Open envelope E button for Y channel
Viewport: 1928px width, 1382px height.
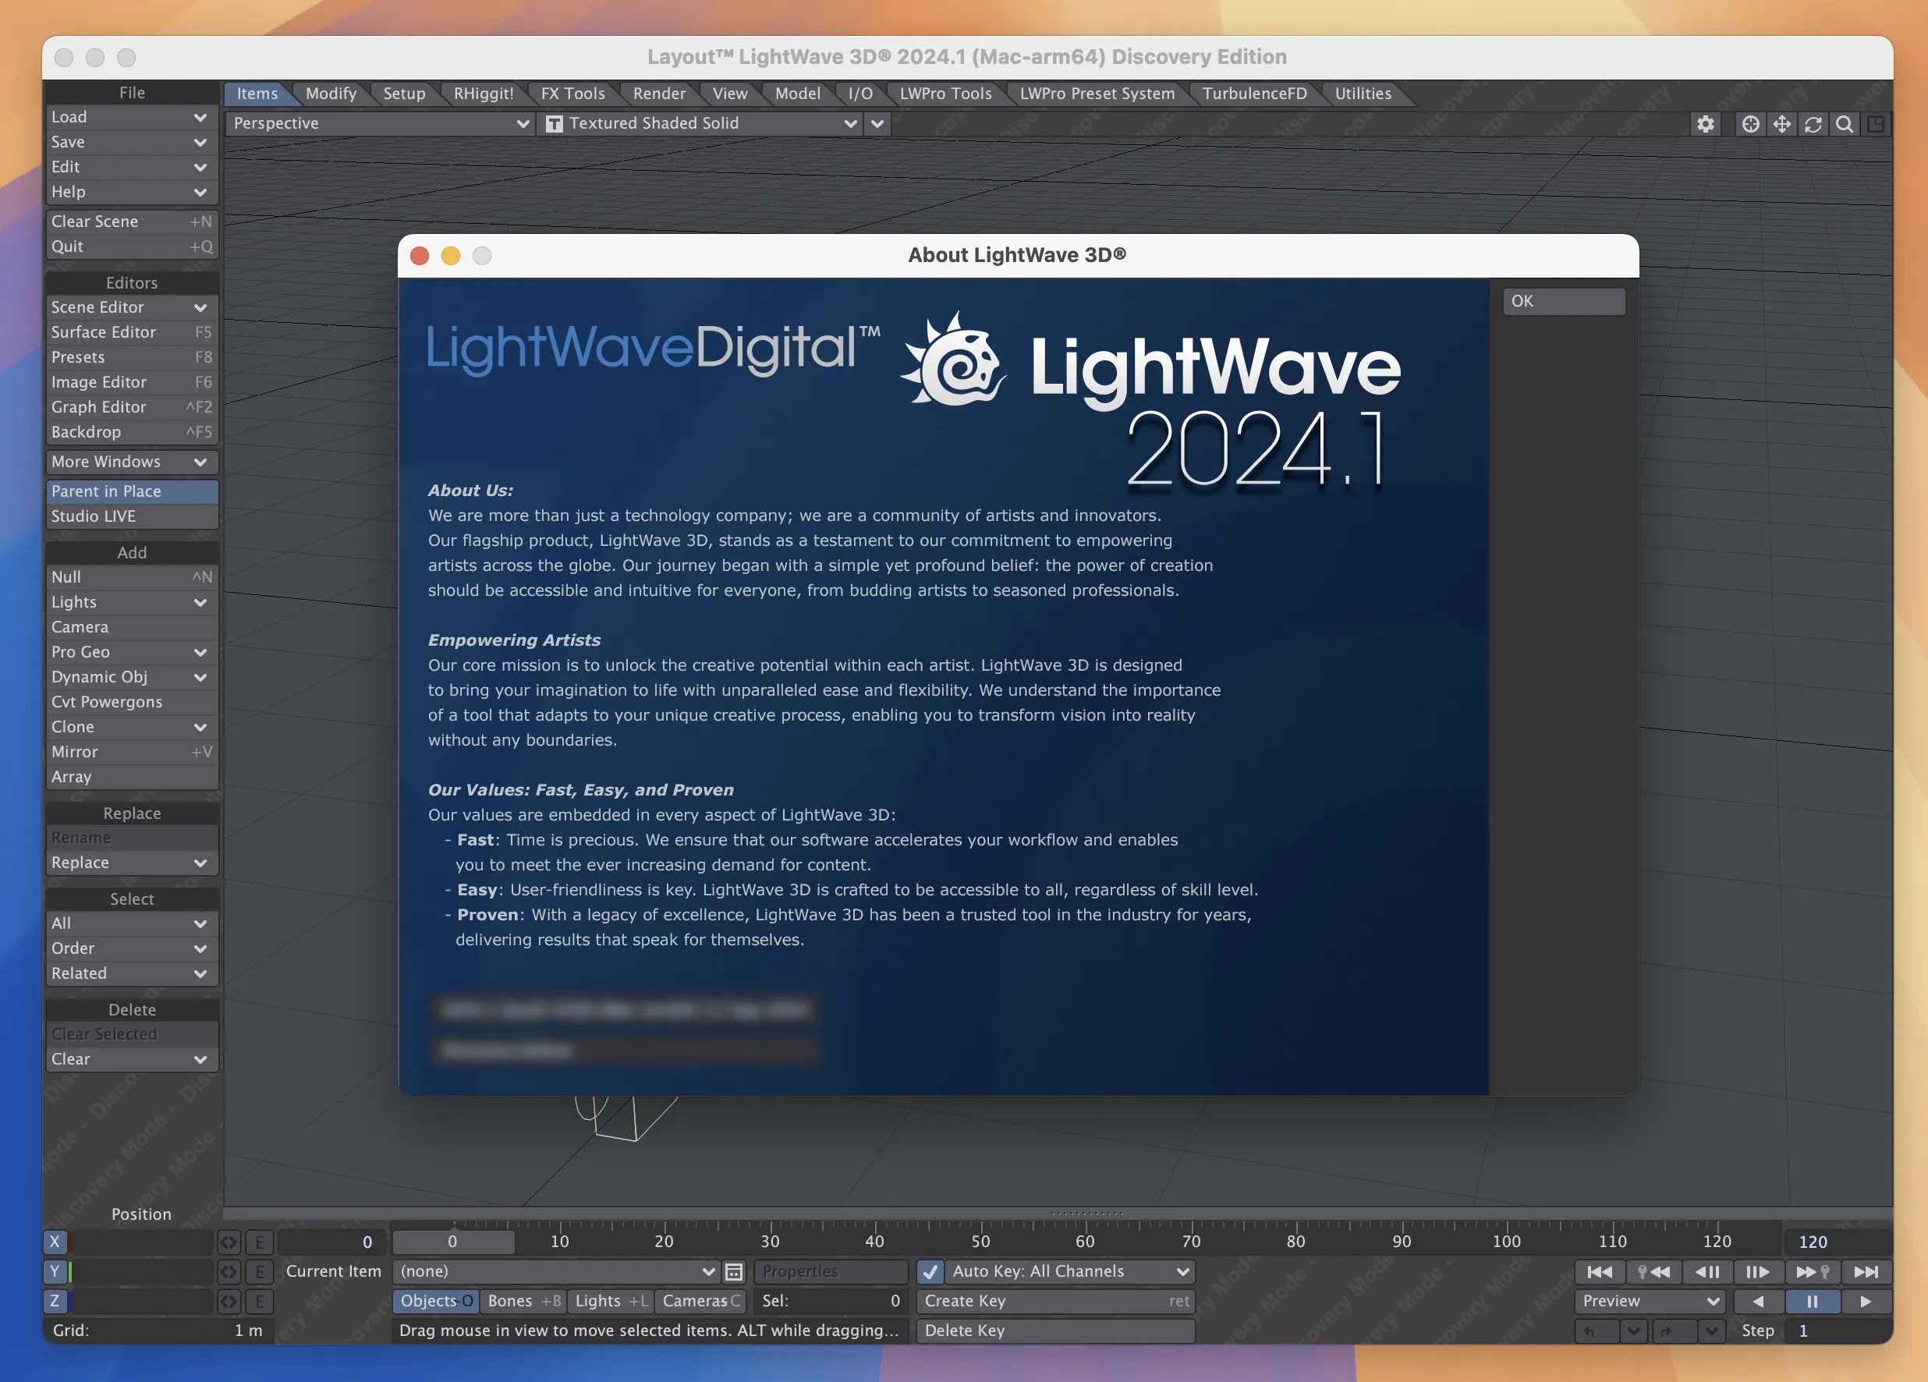click(x=259, y=1272)
